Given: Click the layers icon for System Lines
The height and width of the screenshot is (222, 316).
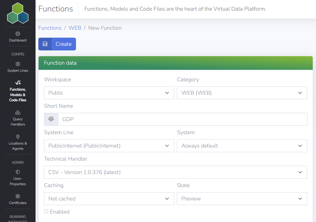Looking at the screenshot, I should (x=17, y=64).
